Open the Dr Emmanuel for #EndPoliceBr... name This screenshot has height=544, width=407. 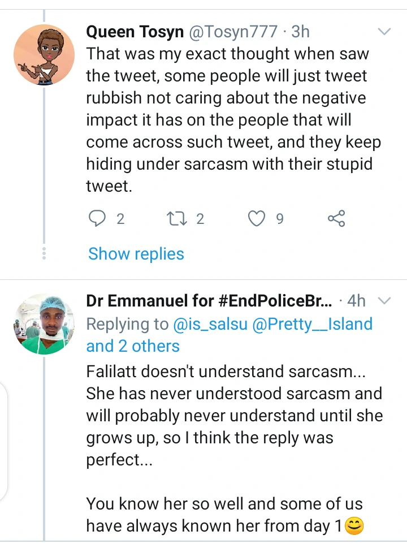[209, 301]
